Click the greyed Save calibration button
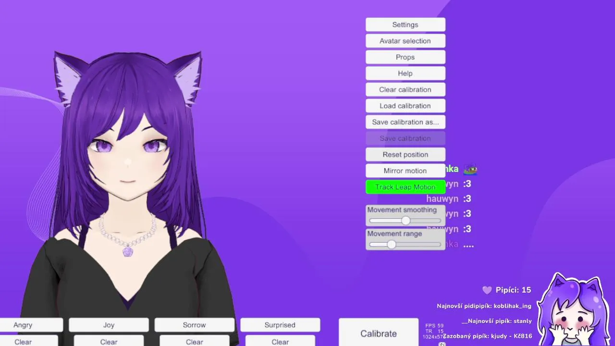This screenshot has width=615, height=346. [405, 138]
